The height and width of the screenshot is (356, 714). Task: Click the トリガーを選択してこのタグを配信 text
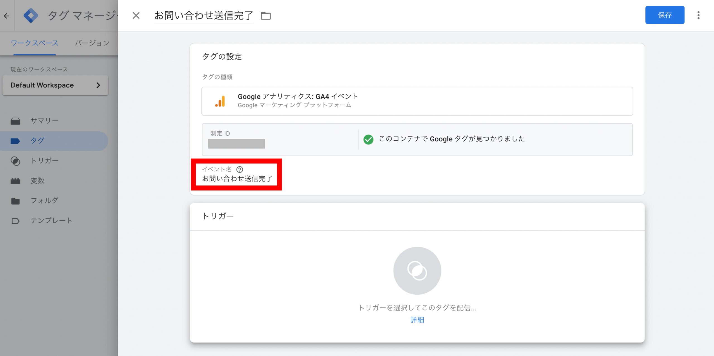(417, 308)
